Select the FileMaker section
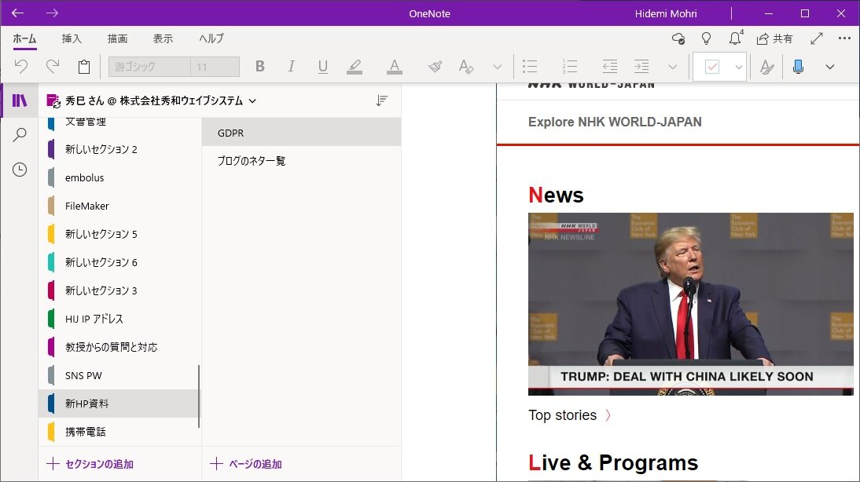Screen dimensions: 860x482 87,206
